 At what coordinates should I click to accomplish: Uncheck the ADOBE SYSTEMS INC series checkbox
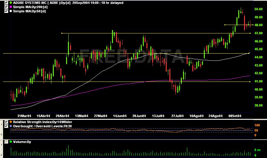(x=6, y=3)
